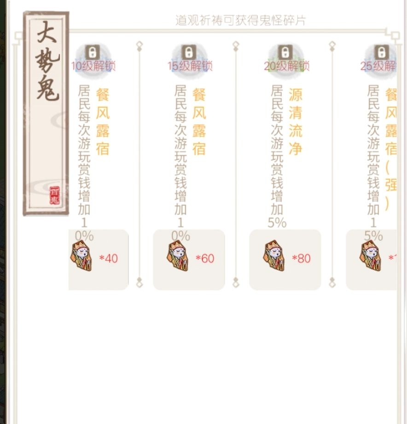Image resolution: width=407 pixels, height=424 pixels.
Task: Click the 道观祈祷可获得鬼怪碎片 hint text
Action: click(x=240, y=21)
